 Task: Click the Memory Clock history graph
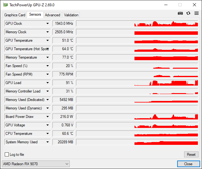[137, 32]
